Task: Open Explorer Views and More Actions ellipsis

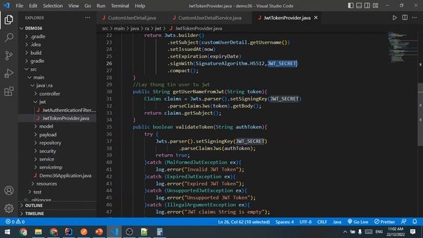Action: click(x=88, y=18)
